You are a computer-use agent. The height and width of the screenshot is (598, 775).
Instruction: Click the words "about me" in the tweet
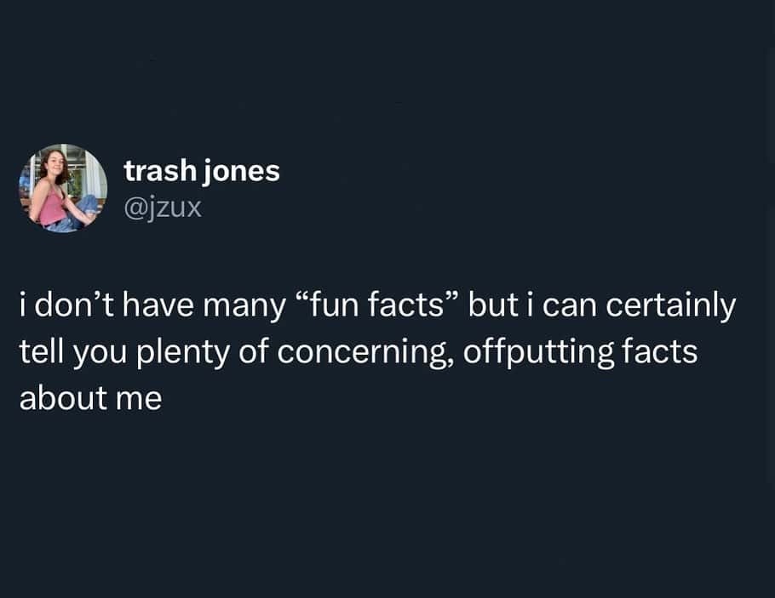point(90,397)
